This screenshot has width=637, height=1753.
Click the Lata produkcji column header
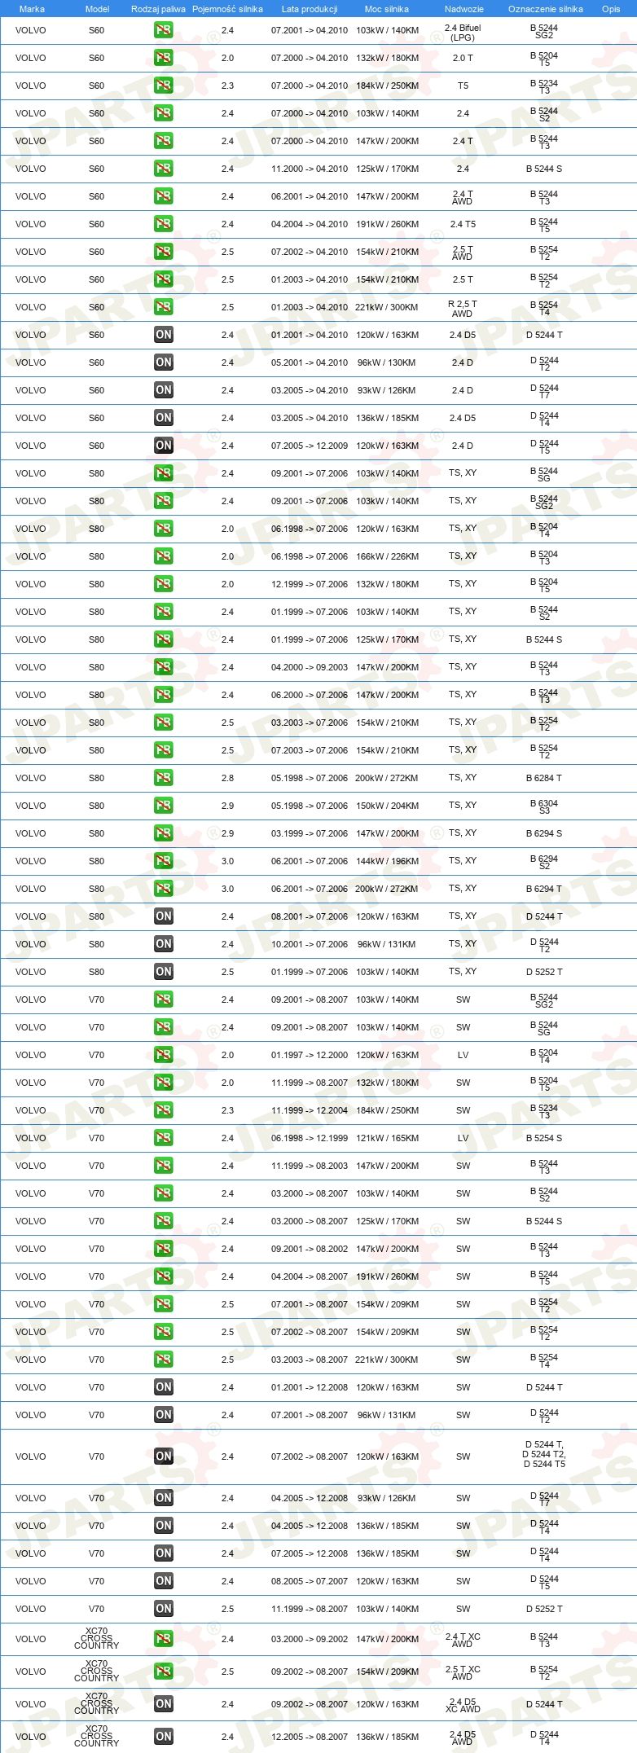[310, 9]
